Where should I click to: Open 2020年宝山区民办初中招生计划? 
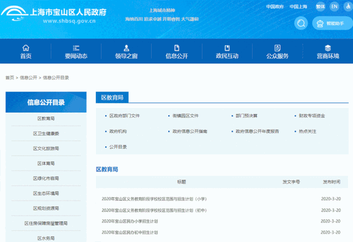coord(130,232)
